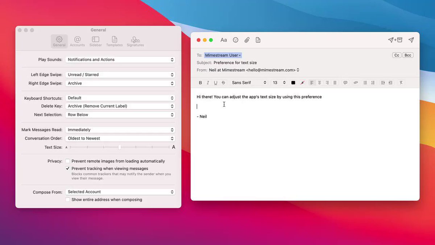Viewport: 435px width, 245px height.
Task: Open the Conversation Order dropdown
Action: [x=120, y=138]
